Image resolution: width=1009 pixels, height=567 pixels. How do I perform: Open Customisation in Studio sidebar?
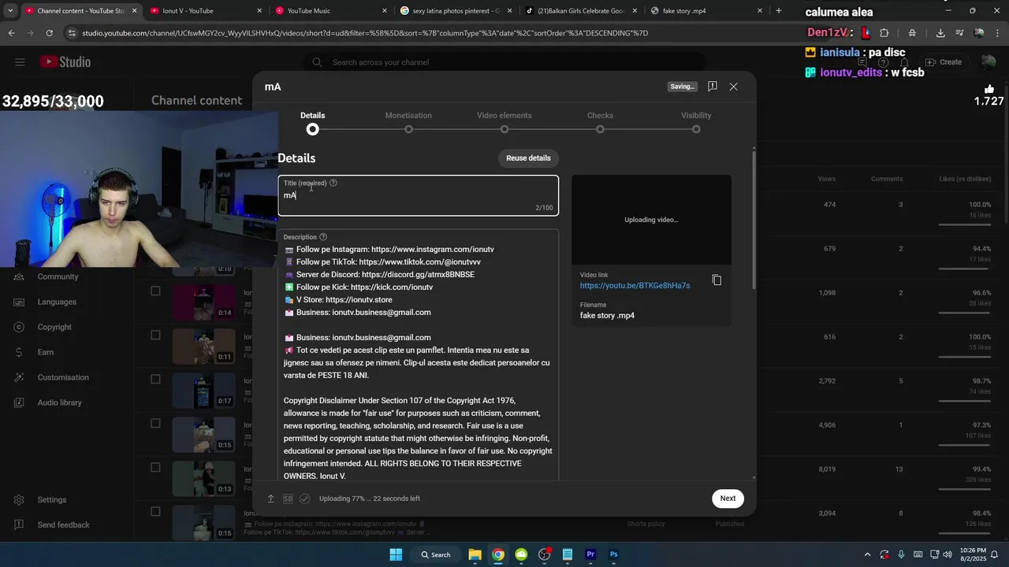[63, 377]
